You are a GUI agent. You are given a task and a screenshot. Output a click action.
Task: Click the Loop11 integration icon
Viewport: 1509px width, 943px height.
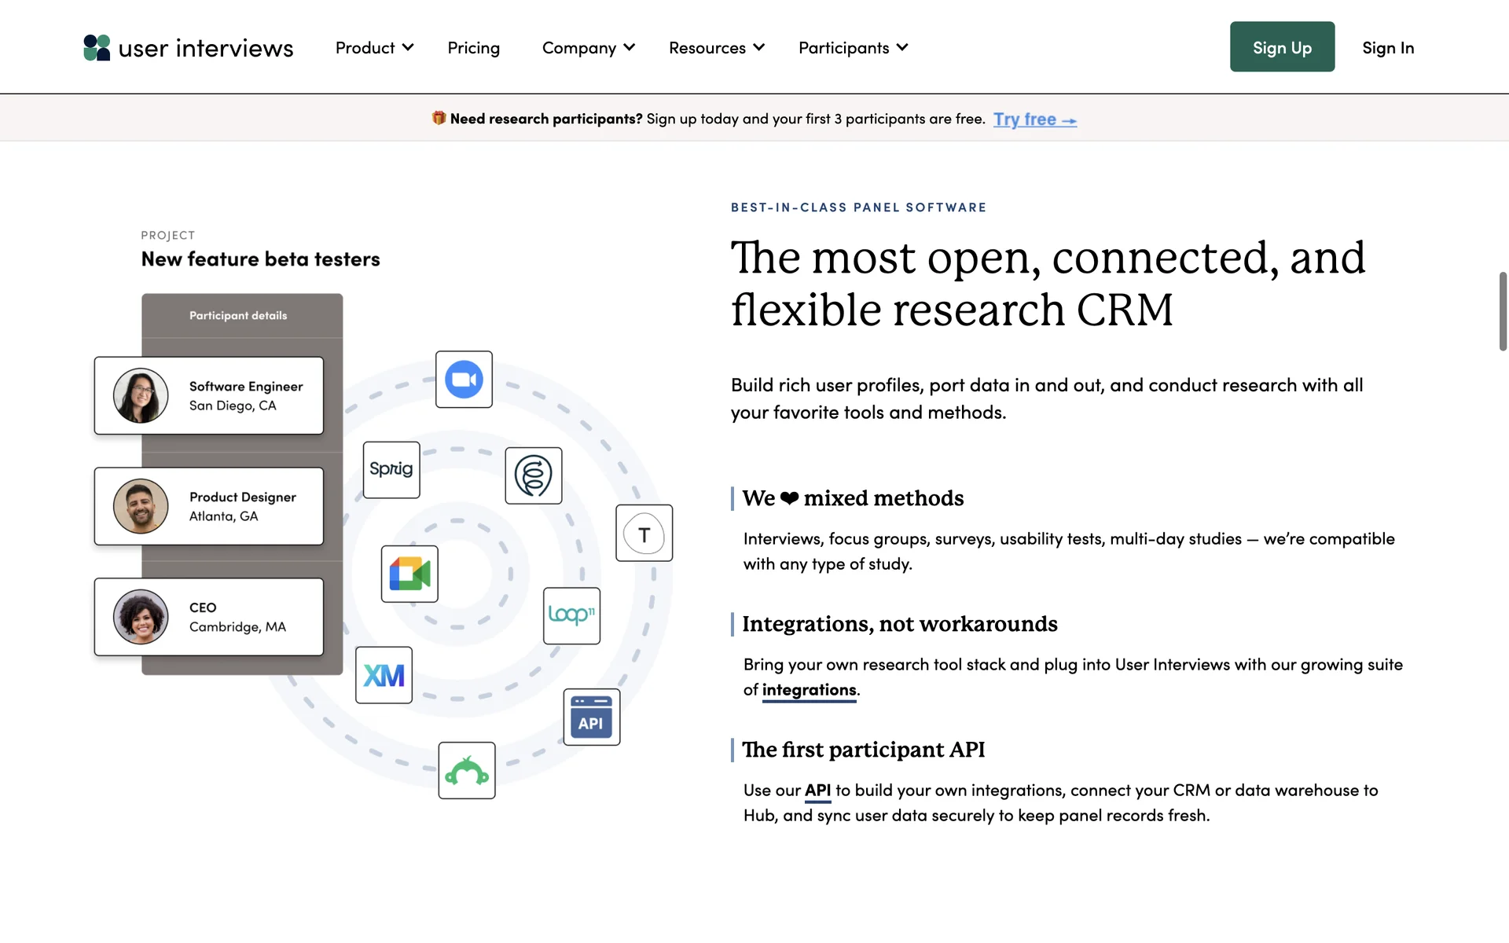click(571, 615)
